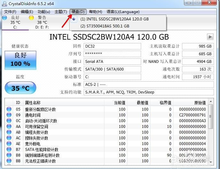Click status orb for B8 端到端错误检测计数

9,155
